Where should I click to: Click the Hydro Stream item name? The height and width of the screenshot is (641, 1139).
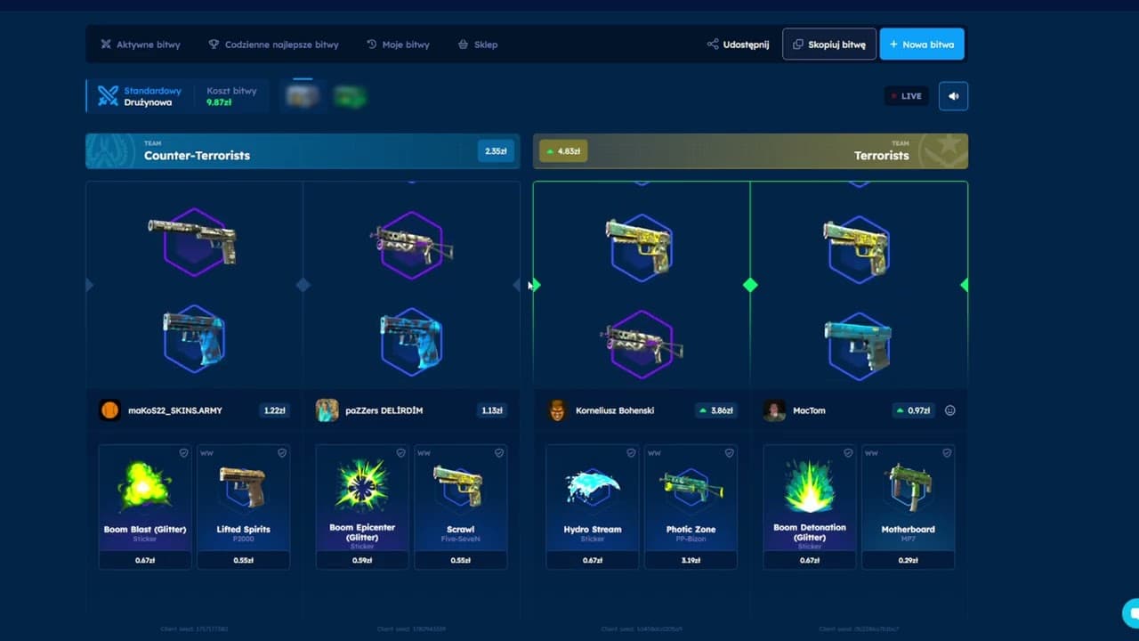(x=593, y=529)
